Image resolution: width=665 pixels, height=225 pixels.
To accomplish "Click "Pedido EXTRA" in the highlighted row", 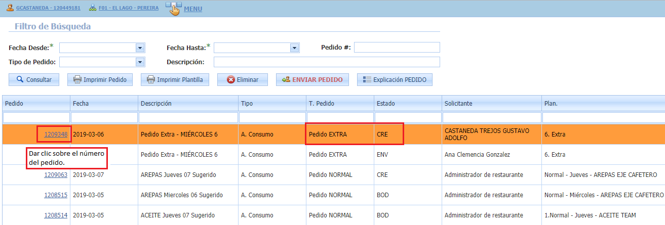I will (327, 134).
